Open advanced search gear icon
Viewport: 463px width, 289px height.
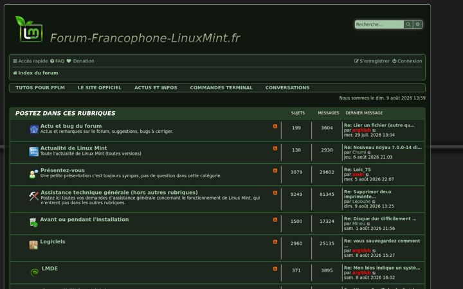coord(417,24)
